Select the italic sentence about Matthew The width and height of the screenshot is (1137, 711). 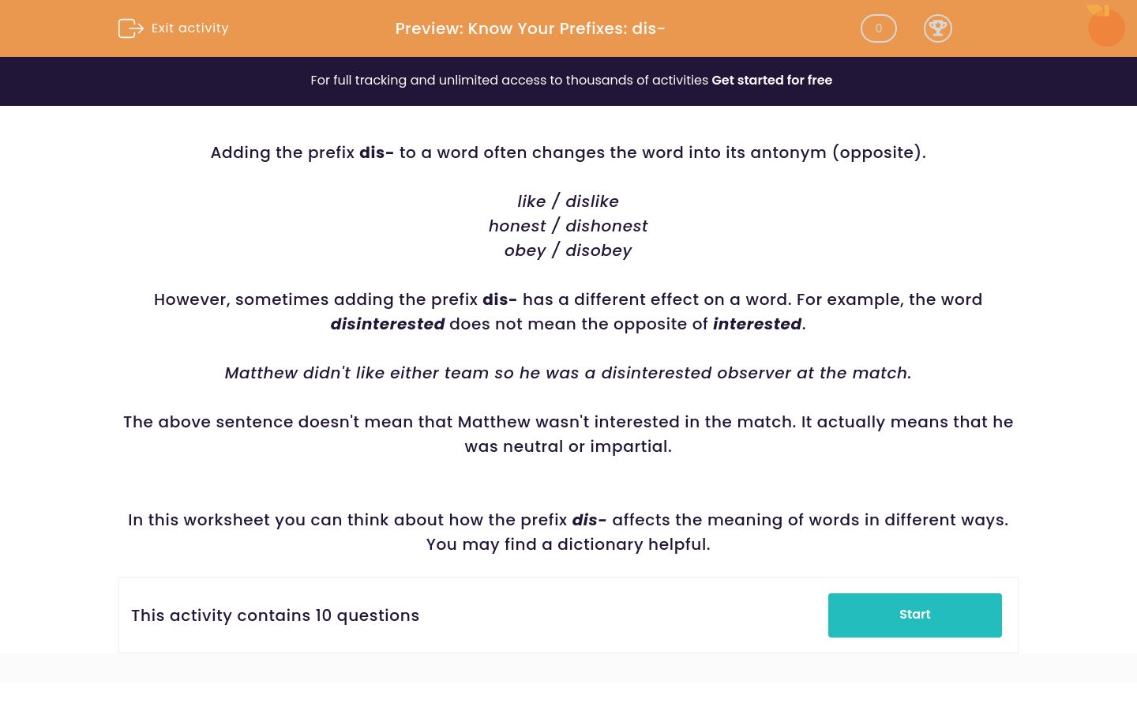point(568,373)
